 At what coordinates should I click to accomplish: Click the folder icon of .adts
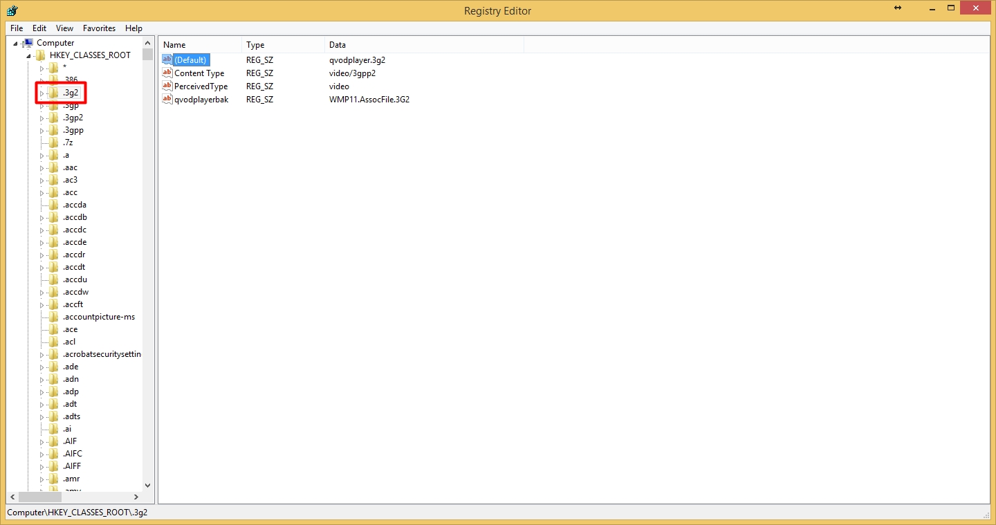(54, 416)
